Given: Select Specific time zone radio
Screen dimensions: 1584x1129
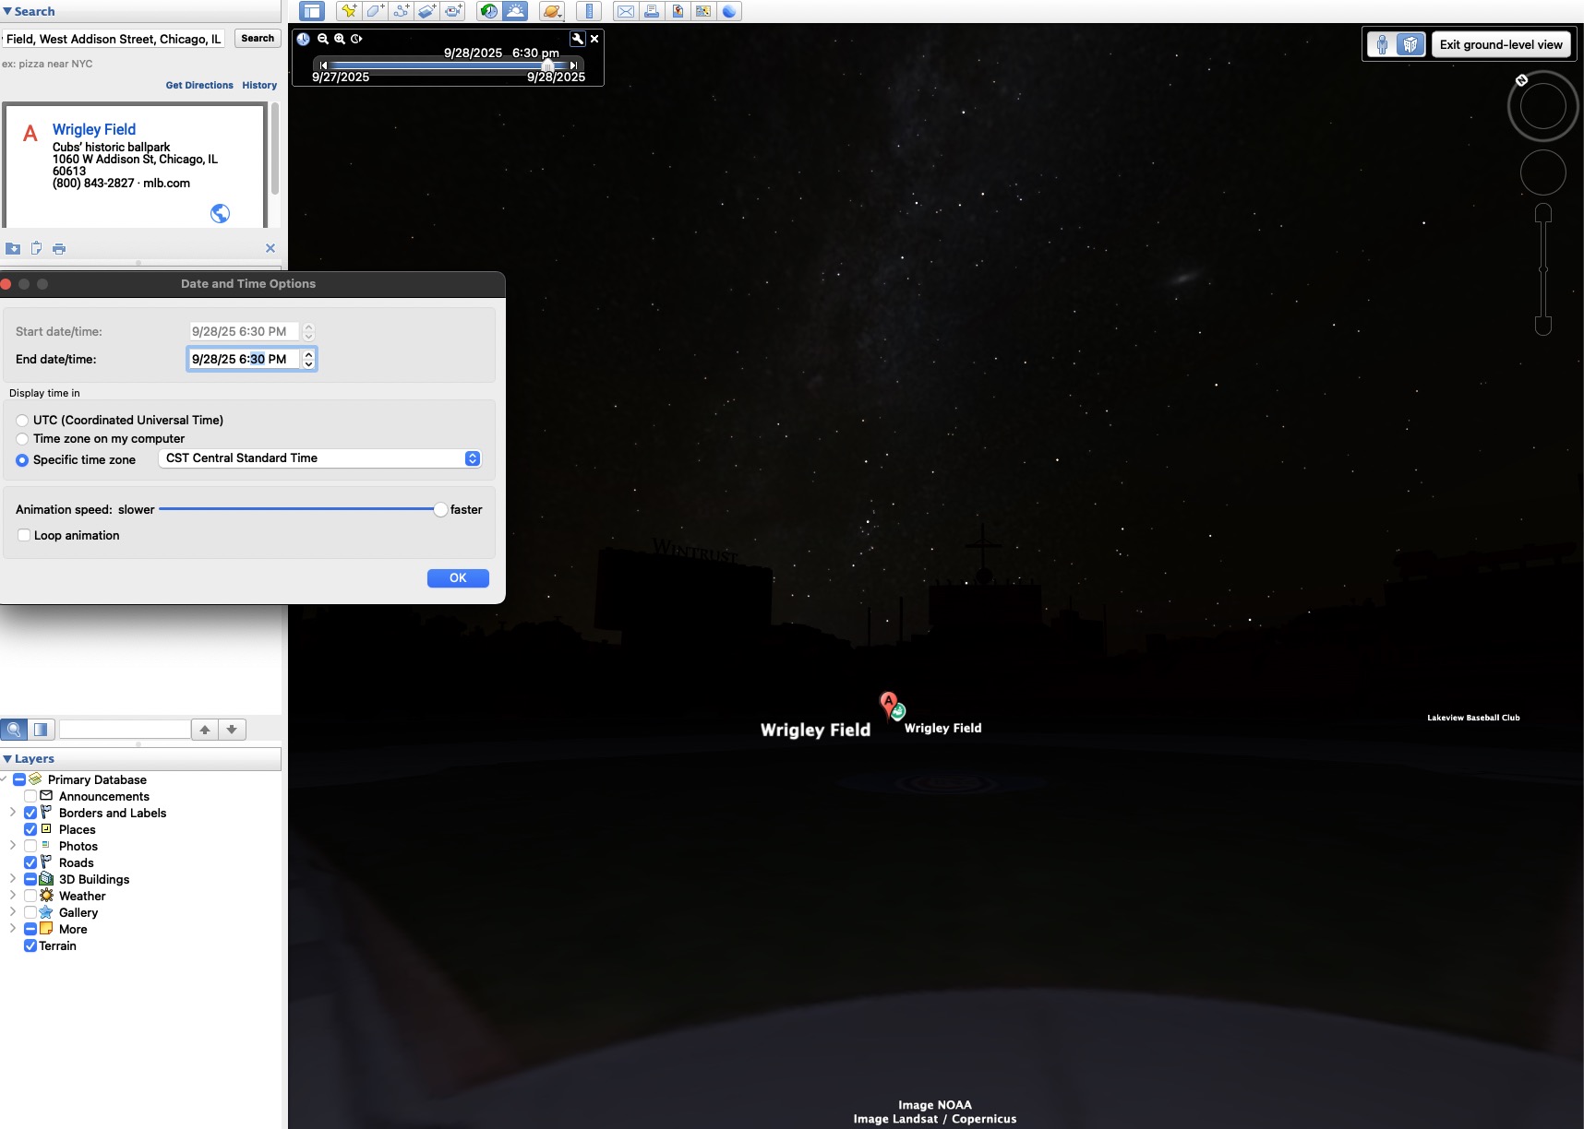Looking at the screenshot, I should click(22, 460).
